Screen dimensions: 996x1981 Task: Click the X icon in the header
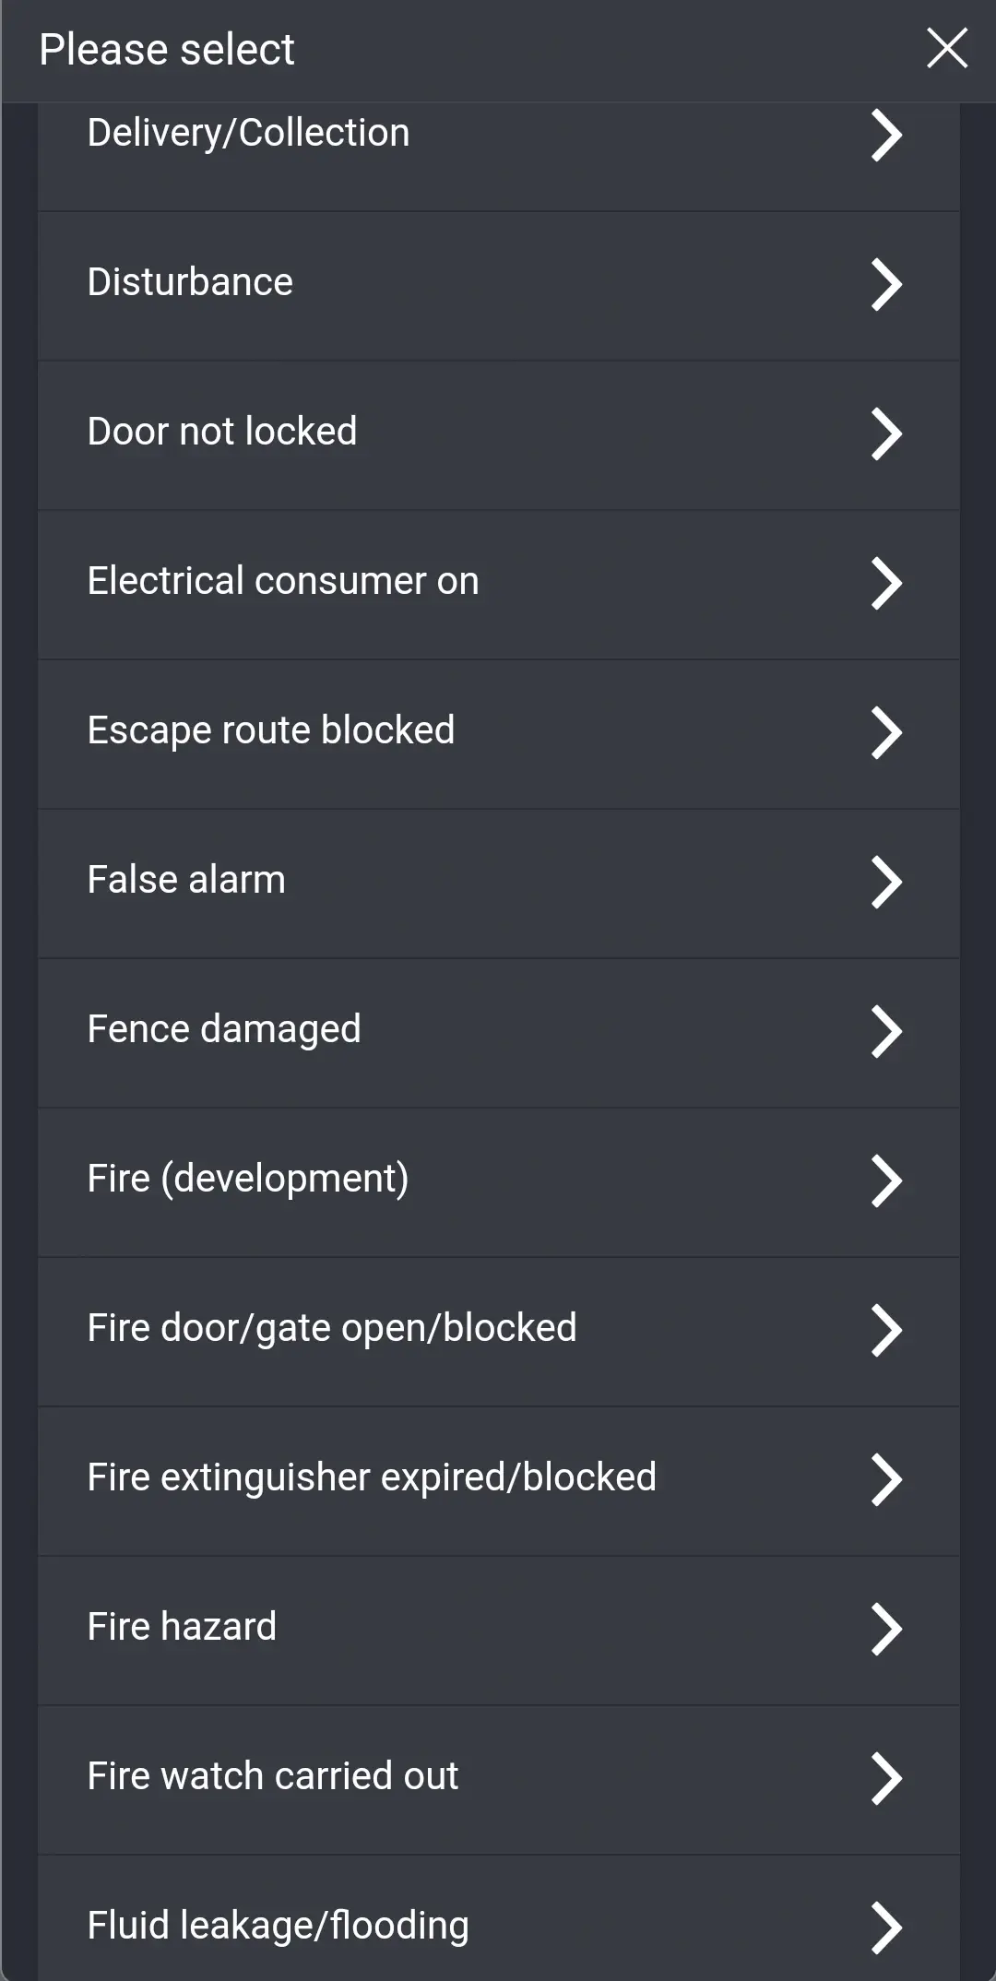[946, 49]
